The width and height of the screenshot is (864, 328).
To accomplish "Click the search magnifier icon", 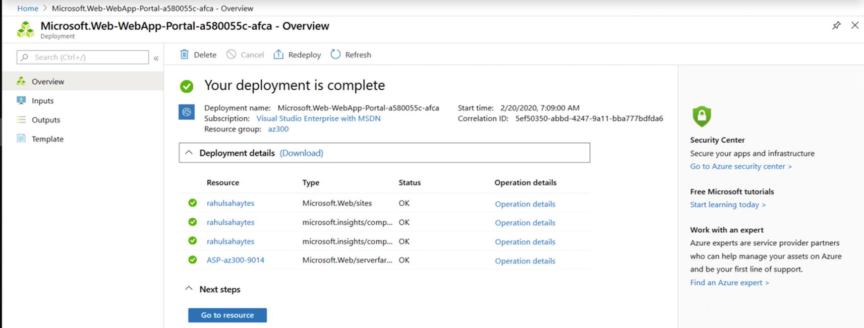I will [25, 57].
